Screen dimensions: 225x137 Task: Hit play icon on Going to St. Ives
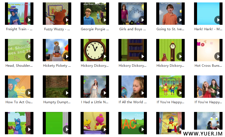tap(180, 20)
